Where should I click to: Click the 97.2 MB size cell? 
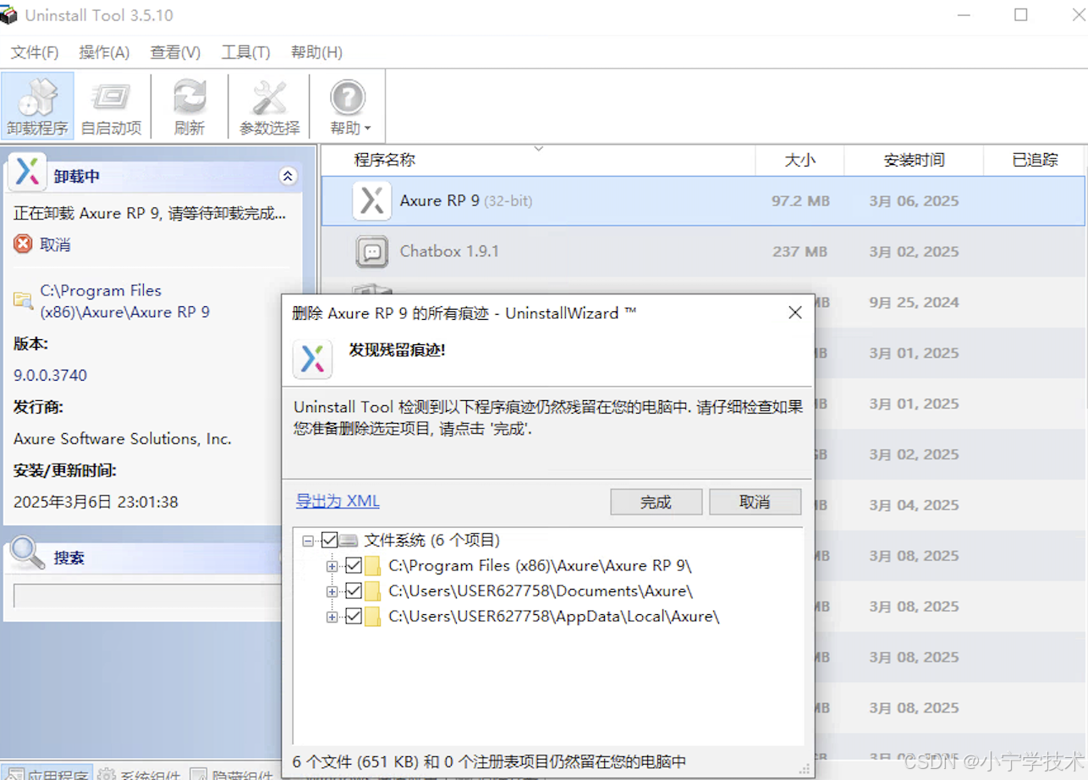800,201
